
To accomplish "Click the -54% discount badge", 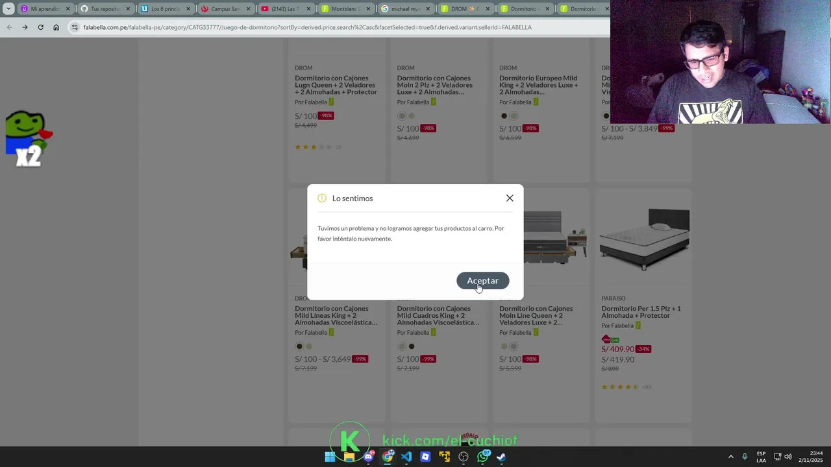I will point(643,349).
